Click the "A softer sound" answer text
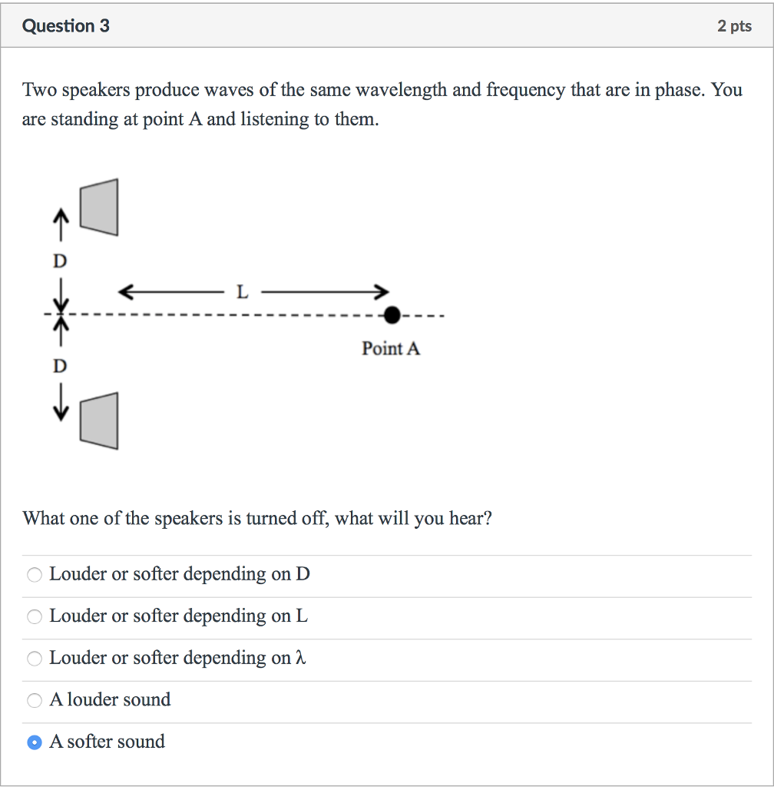Screen dimensions: 774x787 (x=107, y=742)
